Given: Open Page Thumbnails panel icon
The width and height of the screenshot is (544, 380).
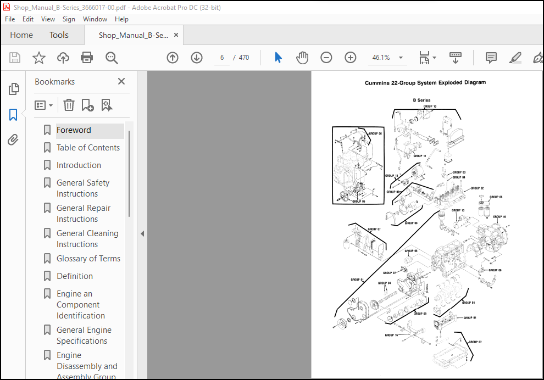Looking at the screenshot, I should [x=14, y=89].
